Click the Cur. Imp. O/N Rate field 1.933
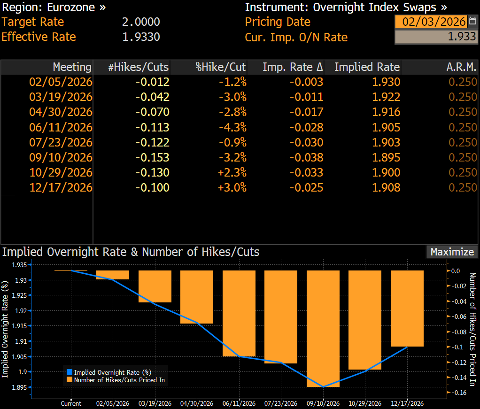The width and height of the screenshot is (480, 409). 436,37
